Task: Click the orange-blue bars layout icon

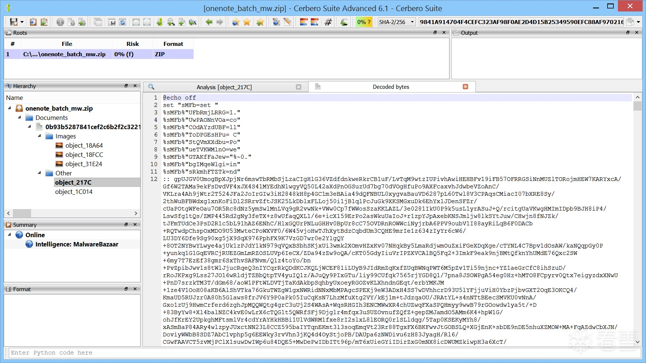Action: [303, 22]
